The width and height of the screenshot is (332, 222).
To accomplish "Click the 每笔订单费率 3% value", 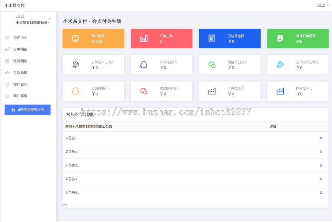I will pyautogui.click(x=299, y=42).
